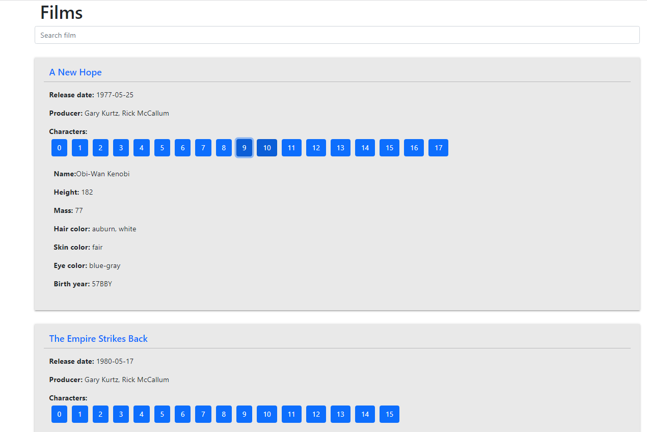This screenshot has width=647, height=432.
Task: Deselect the active character 10 button
Action: tap(266, 148)
